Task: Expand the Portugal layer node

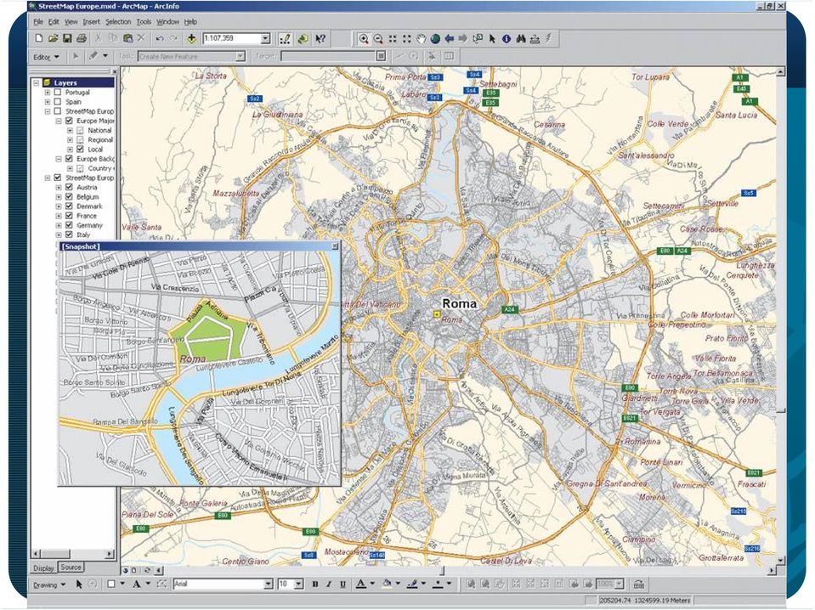Action: coord(48,92)
